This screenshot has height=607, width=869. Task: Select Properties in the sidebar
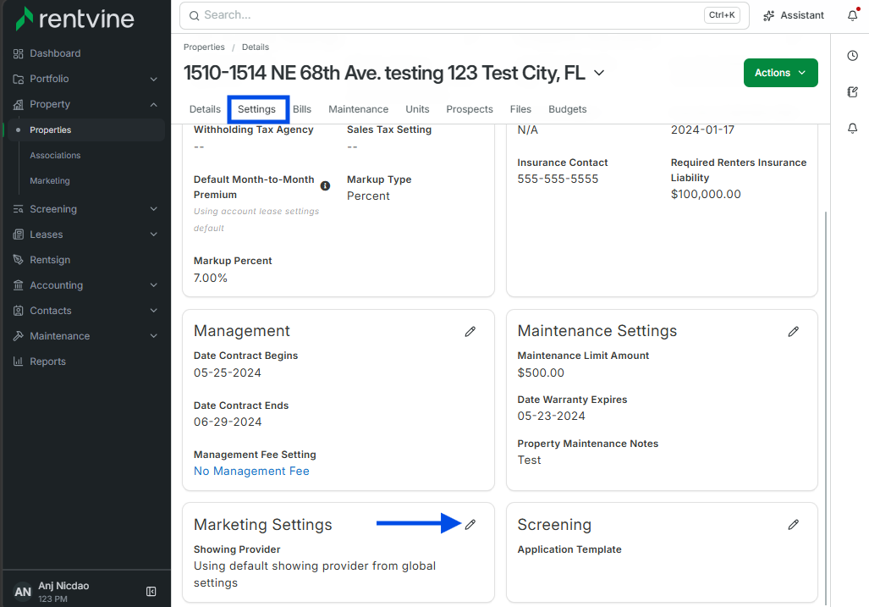tap(85, 130)
